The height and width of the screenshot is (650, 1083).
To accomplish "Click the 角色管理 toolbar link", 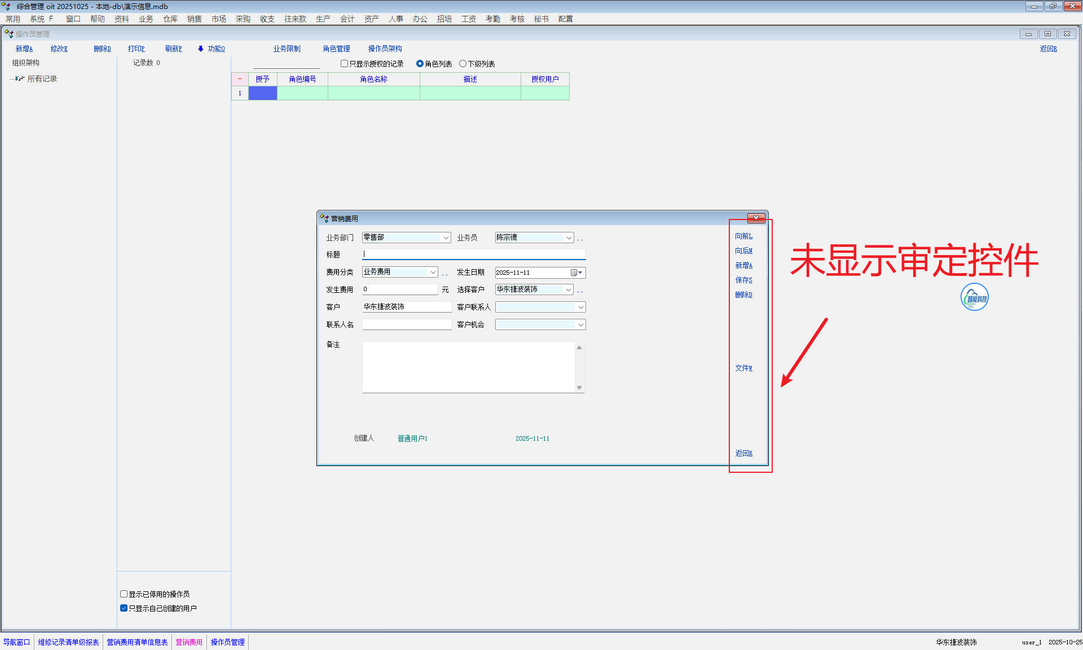I will pos(336,49).
